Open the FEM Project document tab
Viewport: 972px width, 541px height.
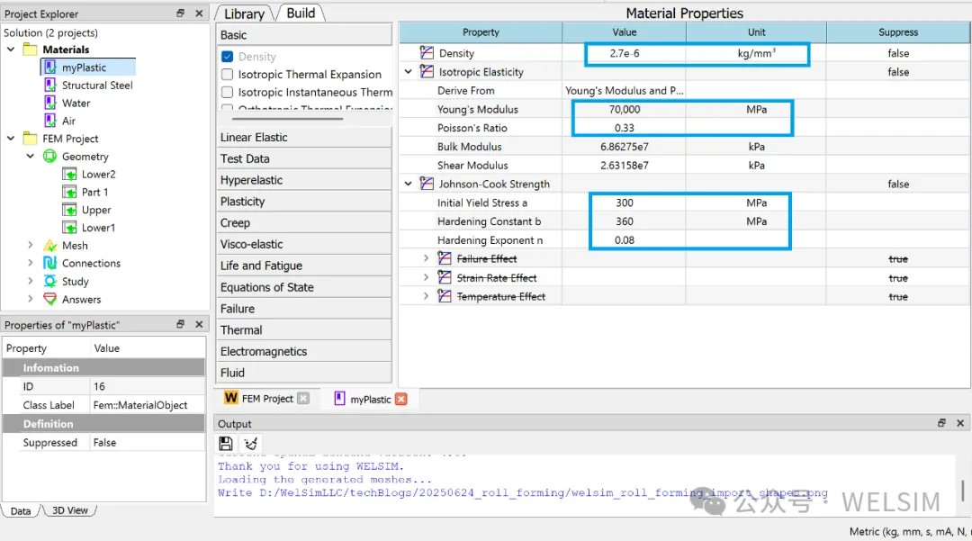click(267, 399)
